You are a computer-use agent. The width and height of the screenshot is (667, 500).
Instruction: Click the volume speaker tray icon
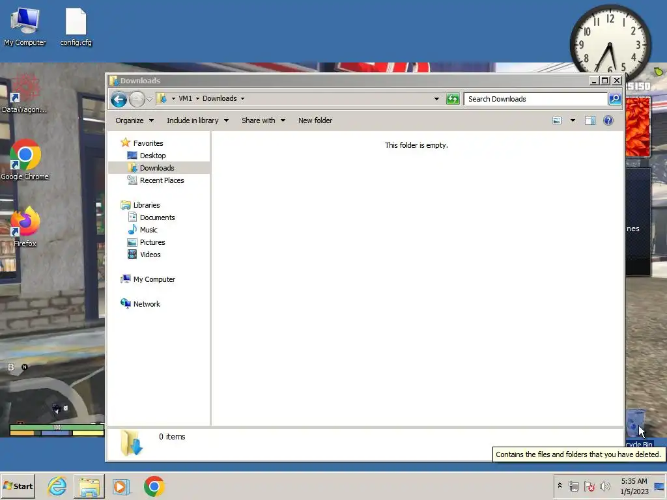(604, 486)
